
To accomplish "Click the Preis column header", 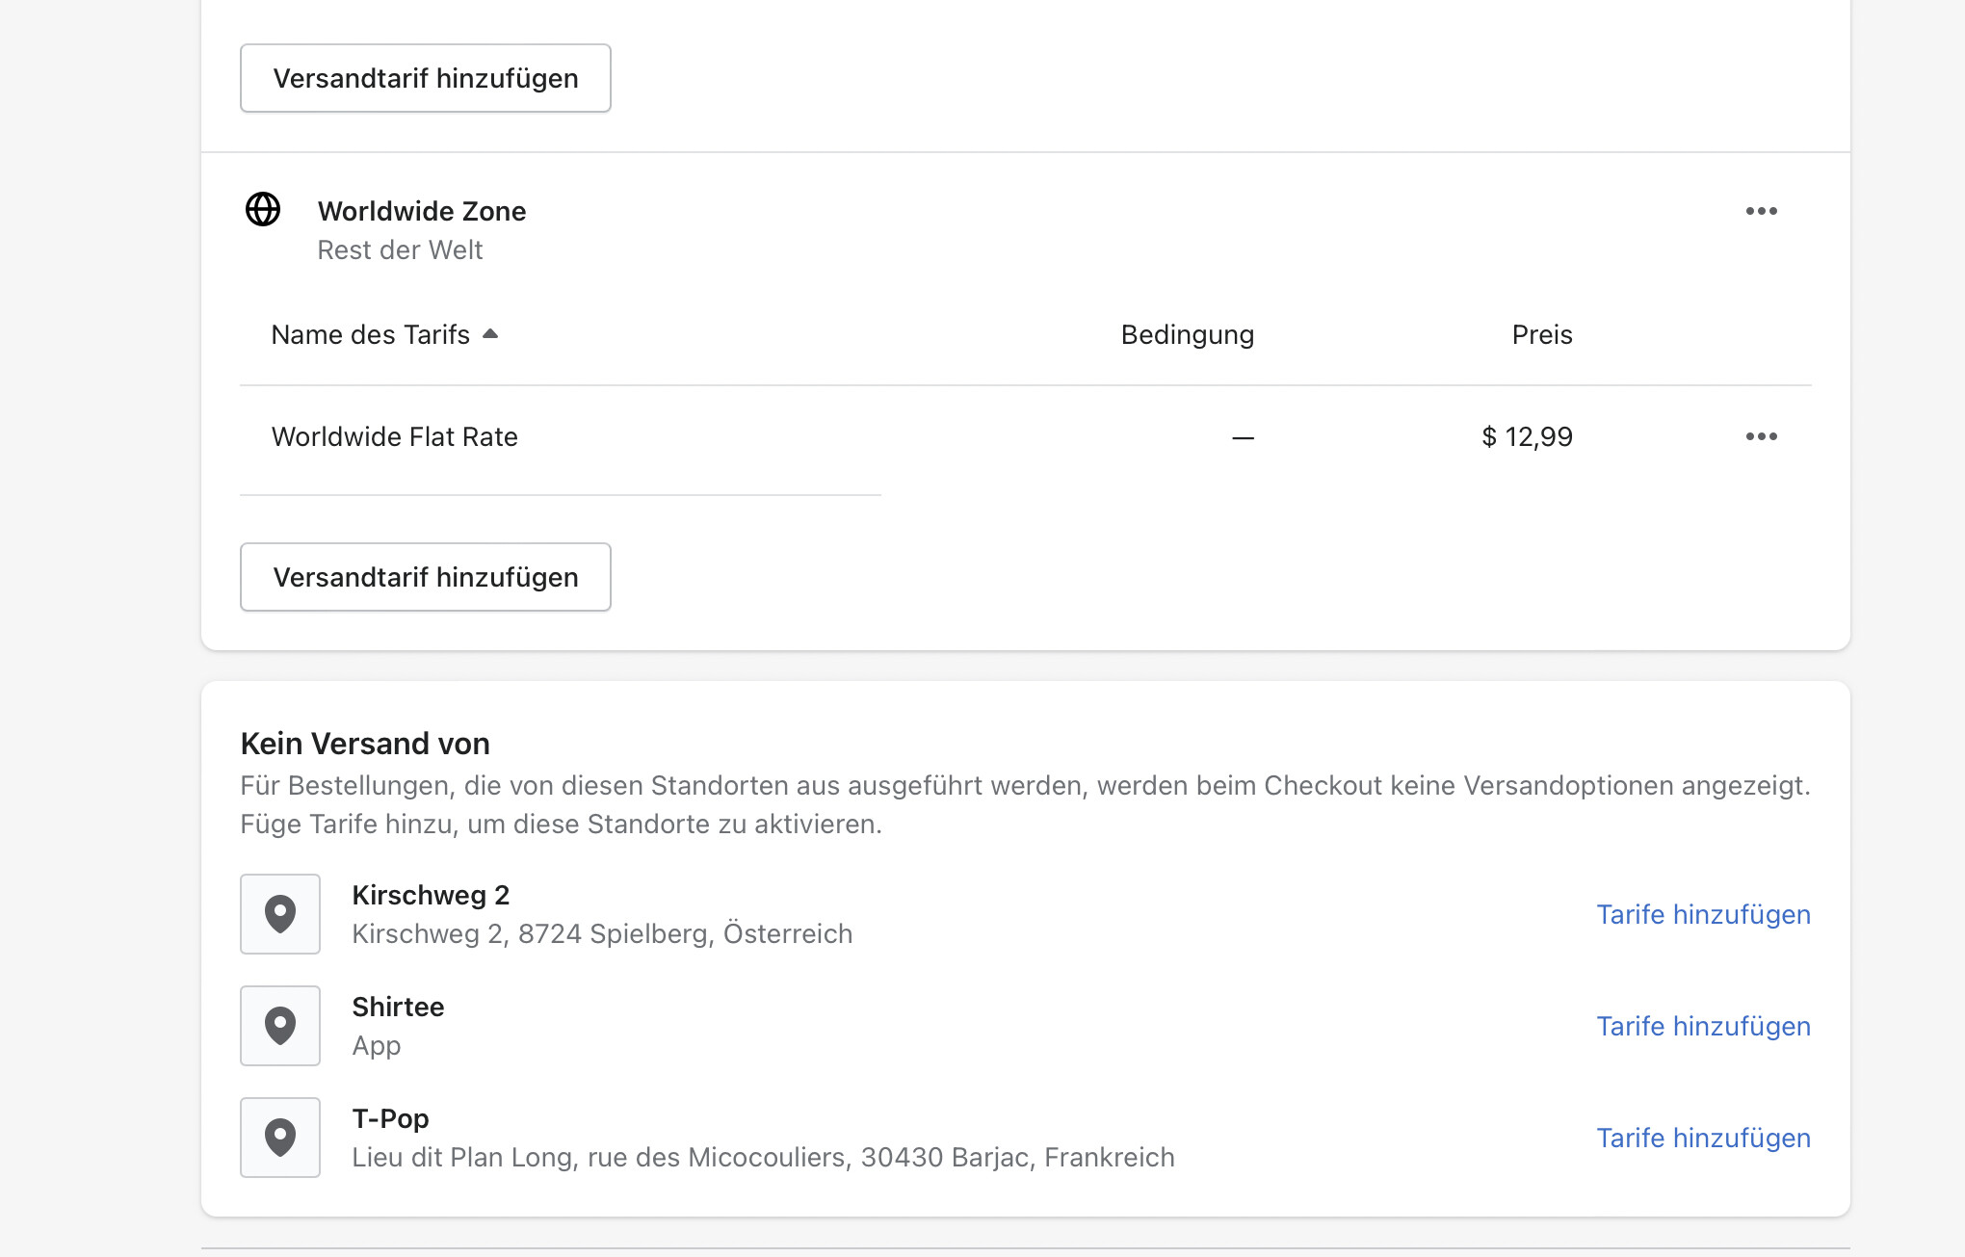I will point(1541,334).
